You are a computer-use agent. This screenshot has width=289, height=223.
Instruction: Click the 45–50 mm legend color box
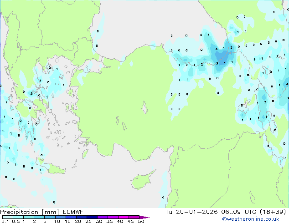coord(134,217)
